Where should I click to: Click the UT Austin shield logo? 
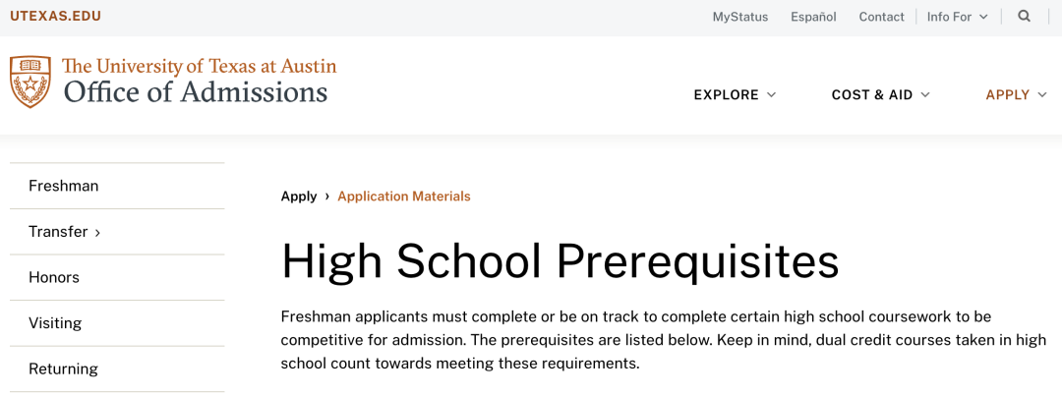tap(30, 82)
